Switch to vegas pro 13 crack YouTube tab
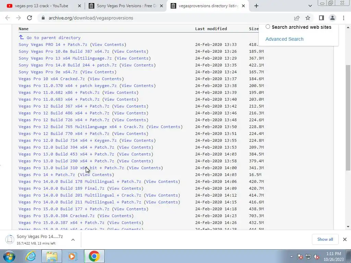 [x=41, y=6]
